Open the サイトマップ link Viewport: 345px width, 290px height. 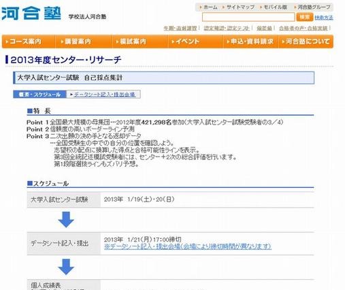(x=240, y=7)
